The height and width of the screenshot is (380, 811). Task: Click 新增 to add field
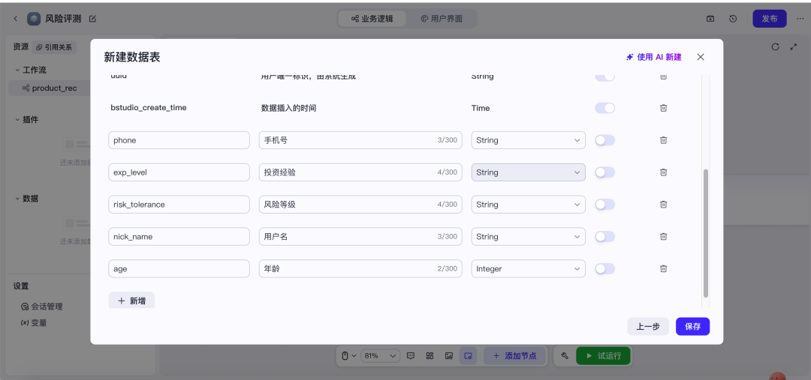coord(131,301)
